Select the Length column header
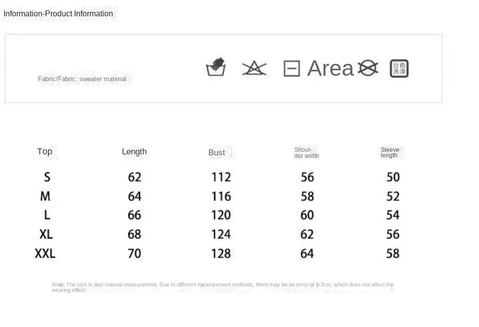Viewport: 479px width, 327px height. coord(134,151)
